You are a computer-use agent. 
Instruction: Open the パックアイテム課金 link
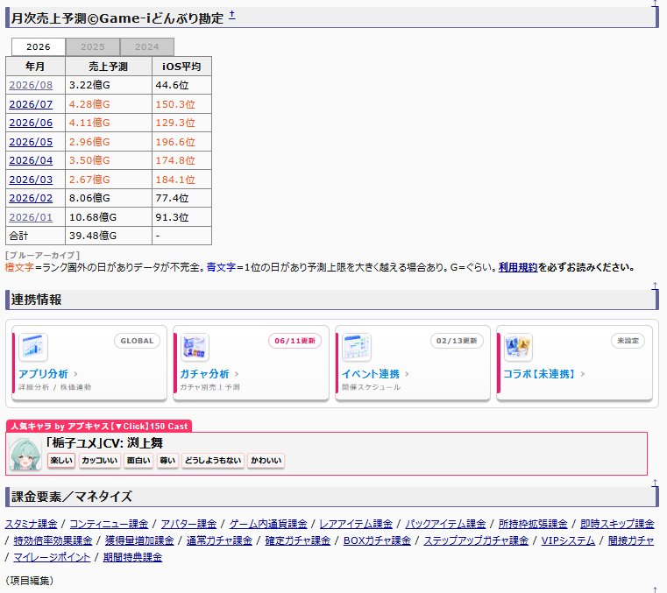(445, 524)
